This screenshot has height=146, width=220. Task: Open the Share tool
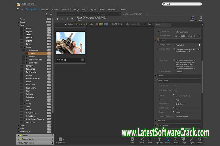coord(142,140)
